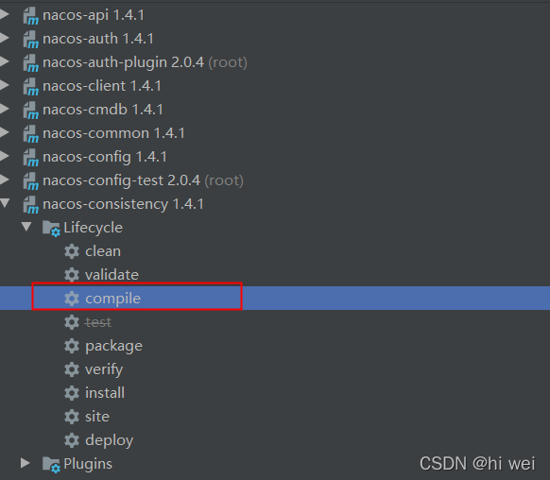Viewport: 550px width, 480px height.
Task: Select the compile lifecycle phase
Action: pos(112,299)
